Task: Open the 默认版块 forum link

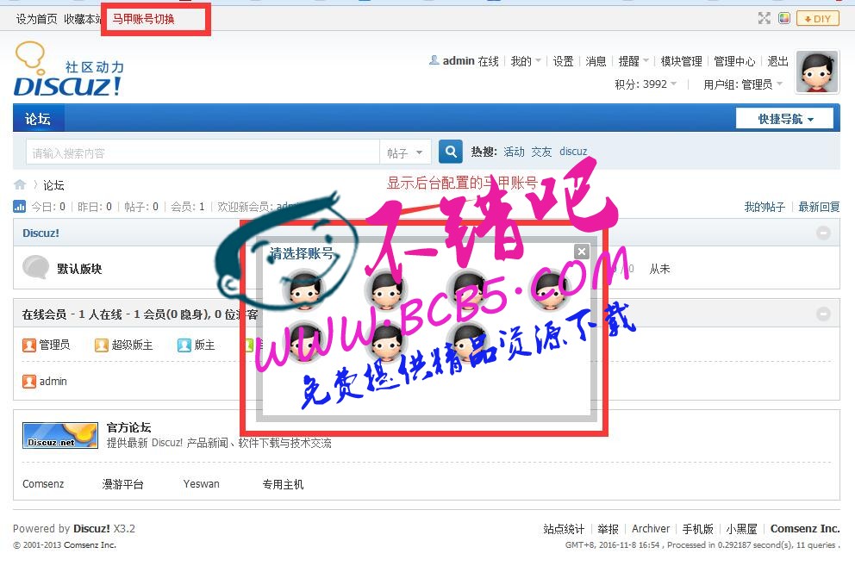Action: (79, 269)
